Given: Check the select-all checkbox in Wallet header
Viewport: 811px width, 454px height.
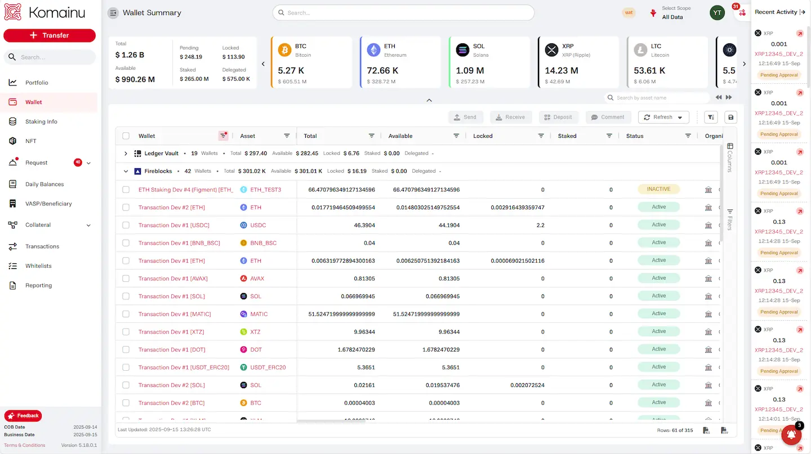Looking at the screenshot, I should pos(126,136).
